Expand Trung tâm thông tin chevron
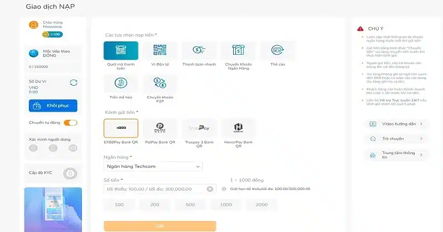Viewport: 443px width, 232px height. click(x=421, y=155)
